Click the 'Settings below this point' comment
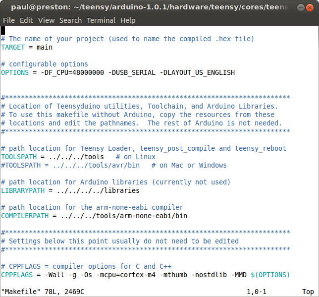Screen dimensions: 319x297 (x=120, y=241)
